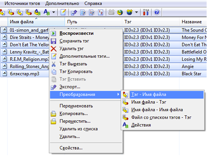Viewport: 207px width, 156px height.
Task: Open the Справка menu
Action: click(x=93, y=3)
